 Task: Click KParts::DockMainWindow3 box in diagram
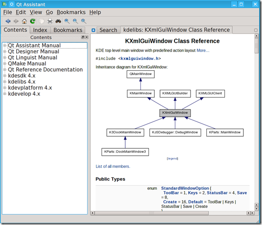[x=125, y=152]
